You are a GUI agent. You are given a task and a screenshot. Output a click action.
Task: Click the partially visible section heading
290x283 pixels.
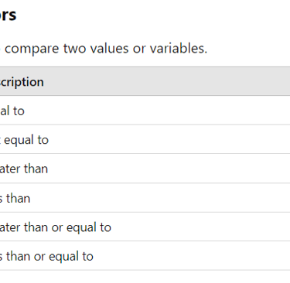coord(8,15)
